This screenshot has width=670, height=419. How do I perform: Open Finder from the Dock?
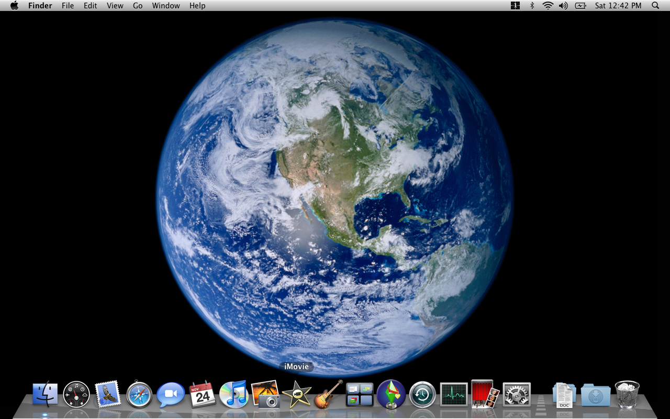point(45,394)
